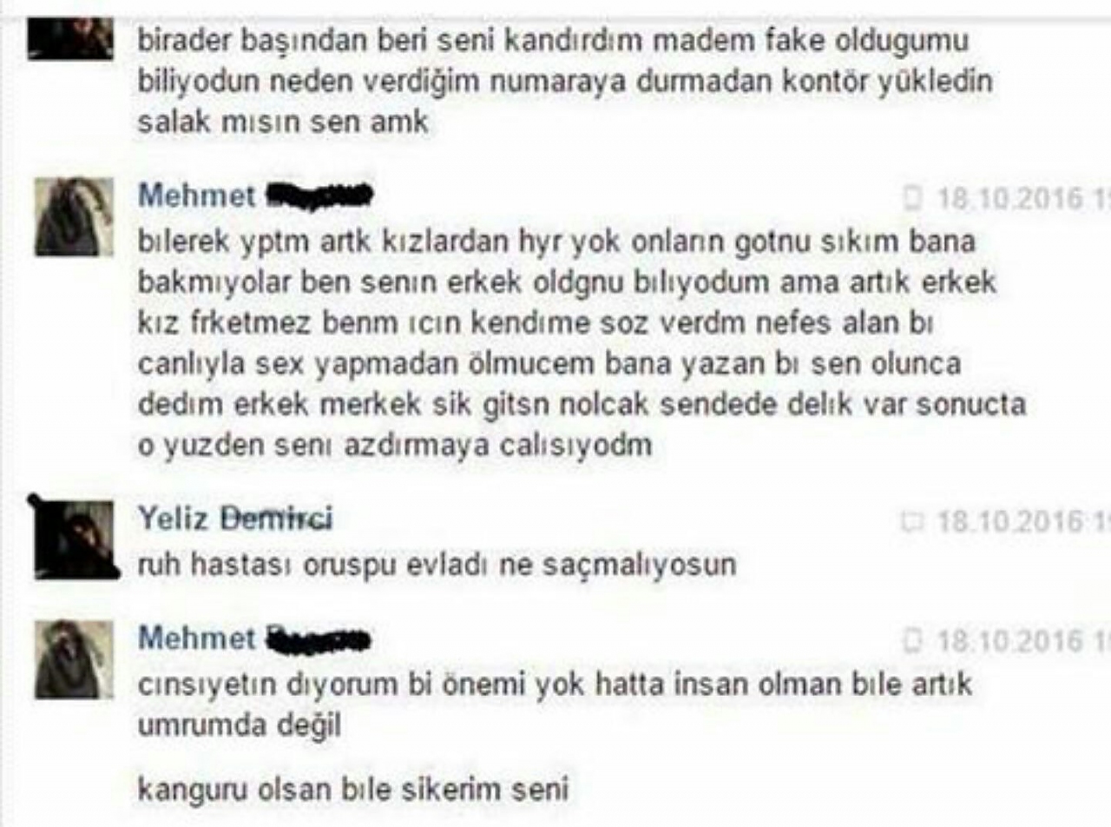This screenshot has height=827, width=1111.
Task: Open the Yeliz Demirci sender name
Action: [235, 519]
